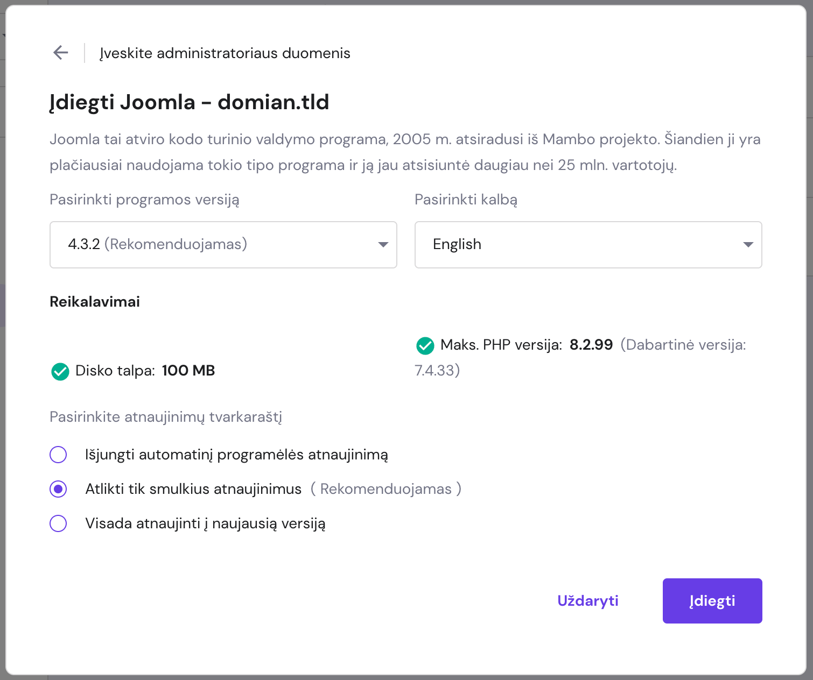Screen dimensions: 813x680
Task: Choose 'Visada atnaujinti į naujausią versiją'
Action: tap(58, 523)
